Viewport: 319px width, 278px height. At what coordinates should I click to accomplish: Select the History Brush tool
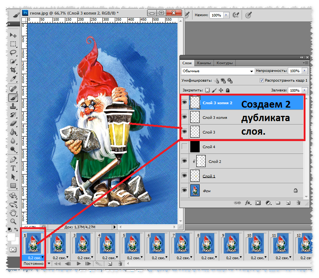pos(13,115)
